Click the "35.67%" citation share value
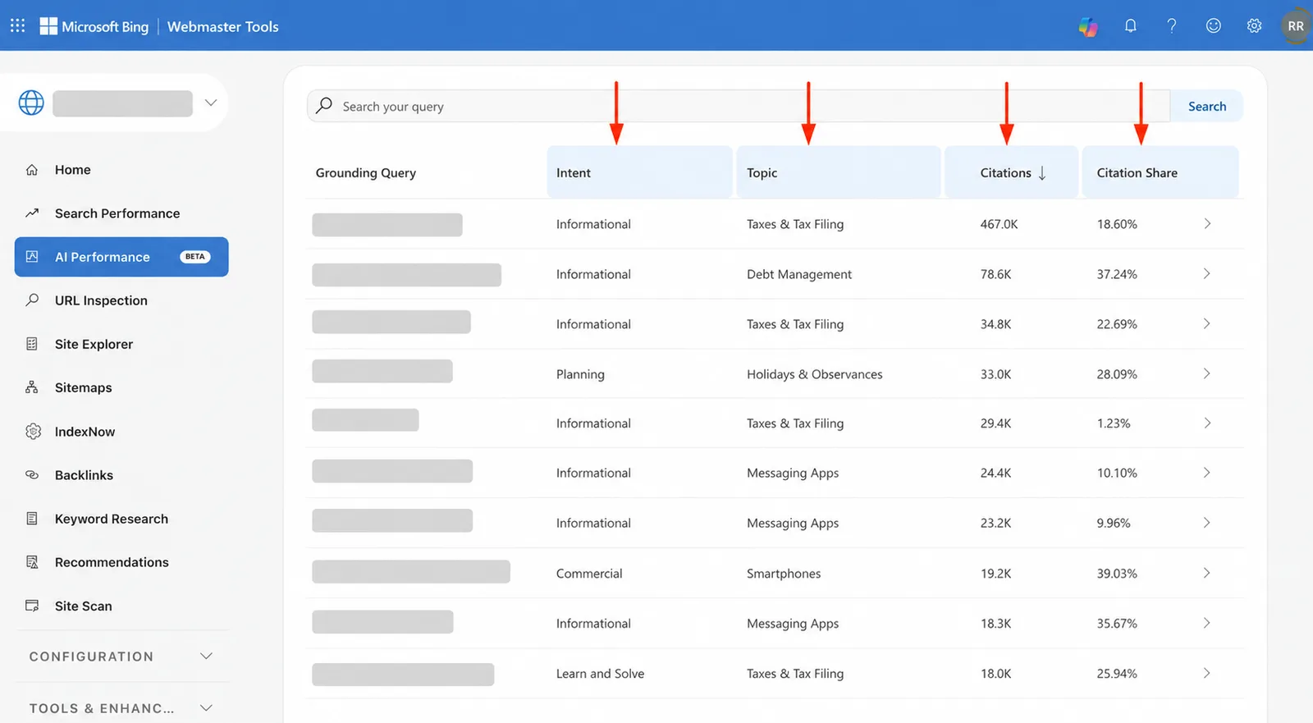Viewport: 1313px width, 723px height. [x=1117, y=624]
